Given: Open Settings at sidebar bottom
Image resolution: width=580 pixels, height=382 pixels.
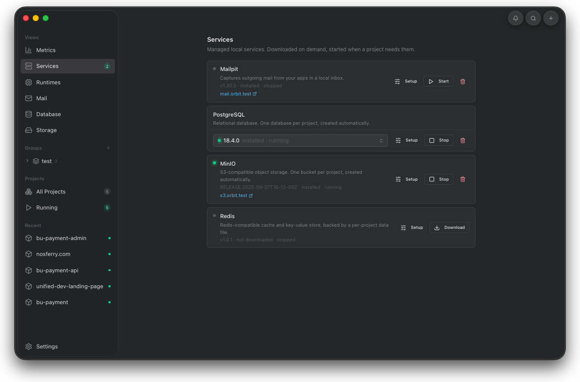Looking at the screenshot, I should point(68,346).
